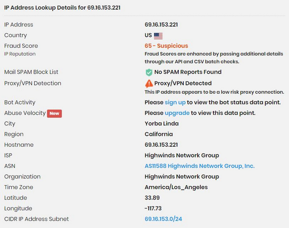Click the 65 - Suspicious fraud score
Screen dimensions: 289x228
pos(166,46)
